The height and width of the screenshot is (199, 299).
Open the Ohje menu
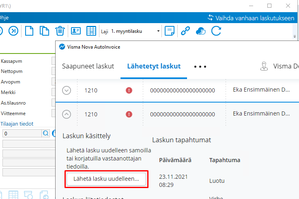tap(4, 18)
